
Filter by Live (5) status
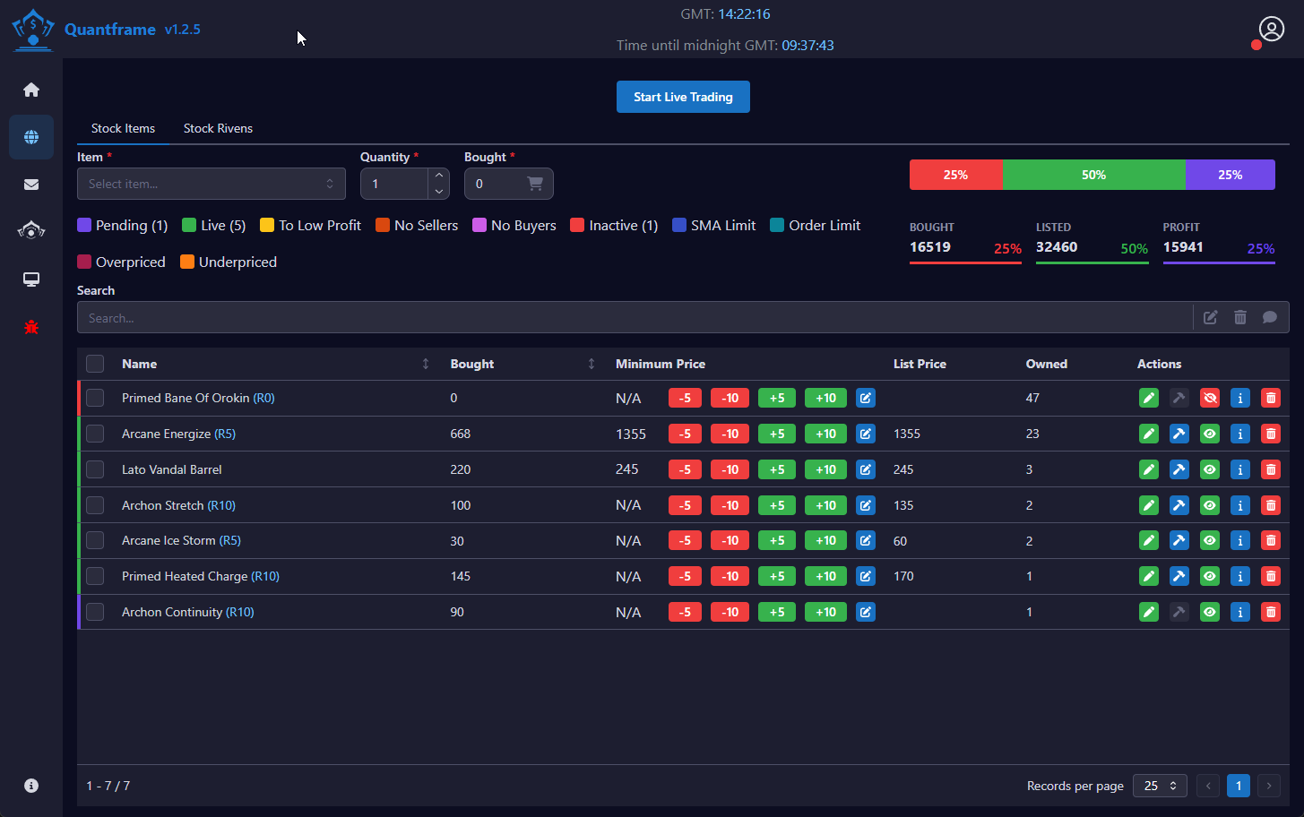213,226
